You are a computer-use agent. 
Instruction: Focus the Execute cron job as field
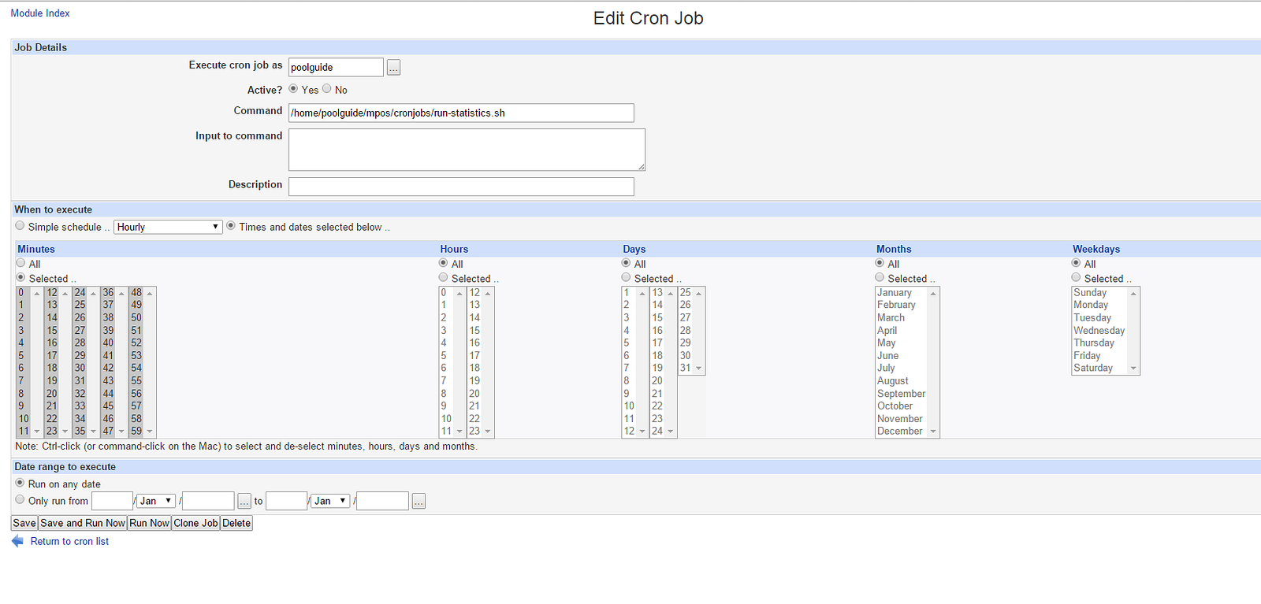coord(337,68)
